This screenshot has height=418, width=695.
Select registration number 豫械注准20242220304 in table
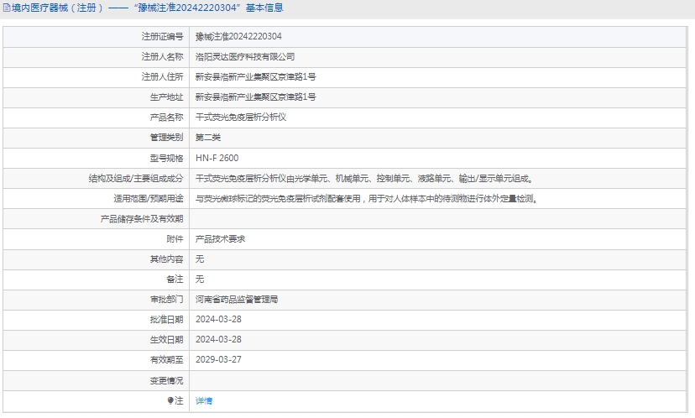point(238,37)
